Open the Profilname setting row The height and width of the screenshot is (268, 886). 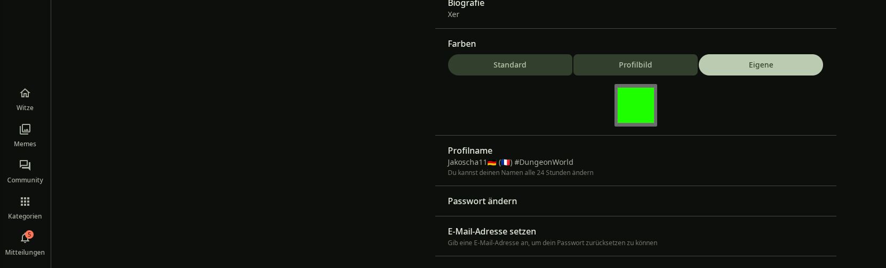(x=635, y=161)
